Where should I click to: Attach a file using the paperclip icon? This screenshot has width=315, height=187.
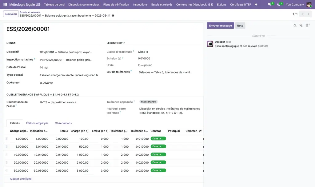pos(301,25)
